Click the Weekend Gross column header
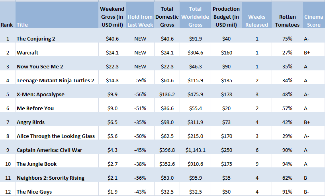 click(x=112, y=17)
